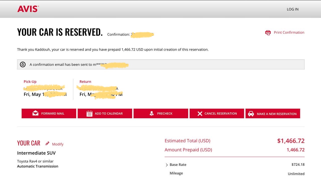Click the car icon on Make a New Reservation
Image resolution: width=321 pixels, height=181 pixels.
pyautogui.click(x=251, y=114)
